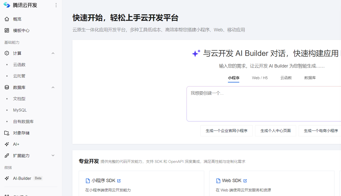Click the 小程序 SDK document icon
The width and height of the screenshot is (341, 196).
(x=88, y=181)
